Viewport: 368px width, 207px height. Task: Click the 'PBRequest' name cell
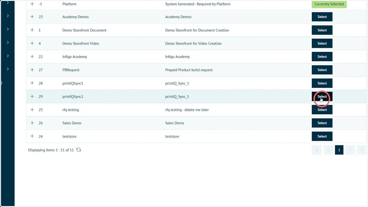click(x=71, y=70)
